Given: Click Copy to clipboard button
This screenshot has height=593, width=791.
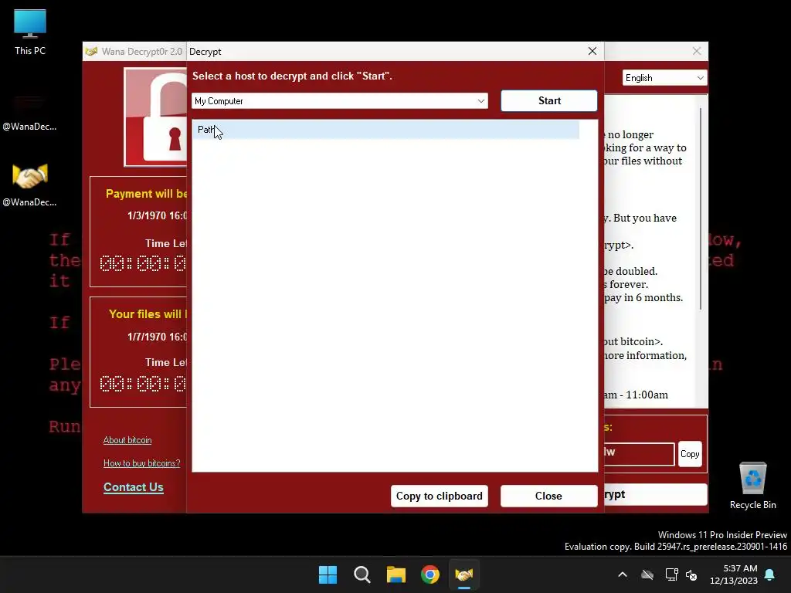Looking at the screenshot, I should [440, 496].
